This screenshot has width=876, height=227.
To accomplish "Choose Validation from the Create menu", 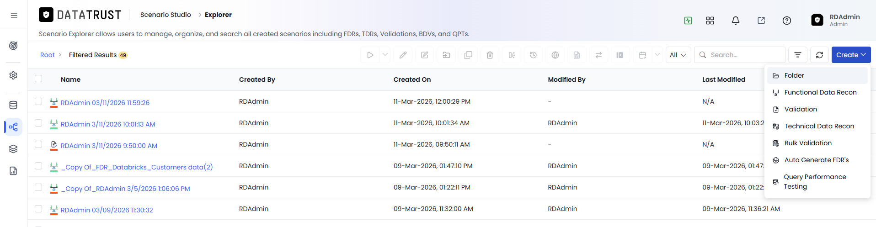I will click(x=817, y=109).
